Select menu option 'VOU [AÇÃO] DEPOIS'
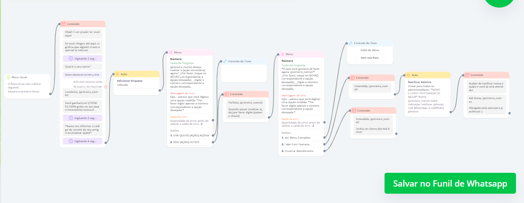 (187, 142)
